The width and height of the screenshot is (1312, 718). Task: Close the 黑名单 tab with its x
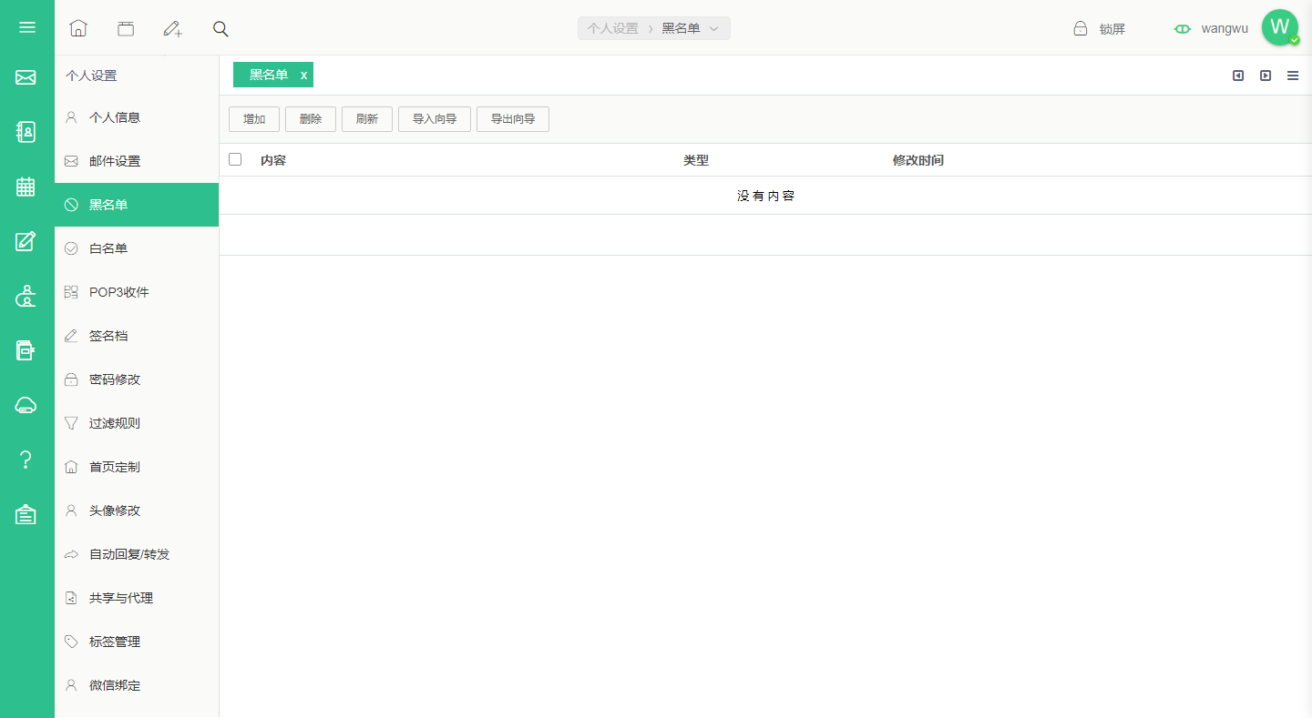click(304, 75)
